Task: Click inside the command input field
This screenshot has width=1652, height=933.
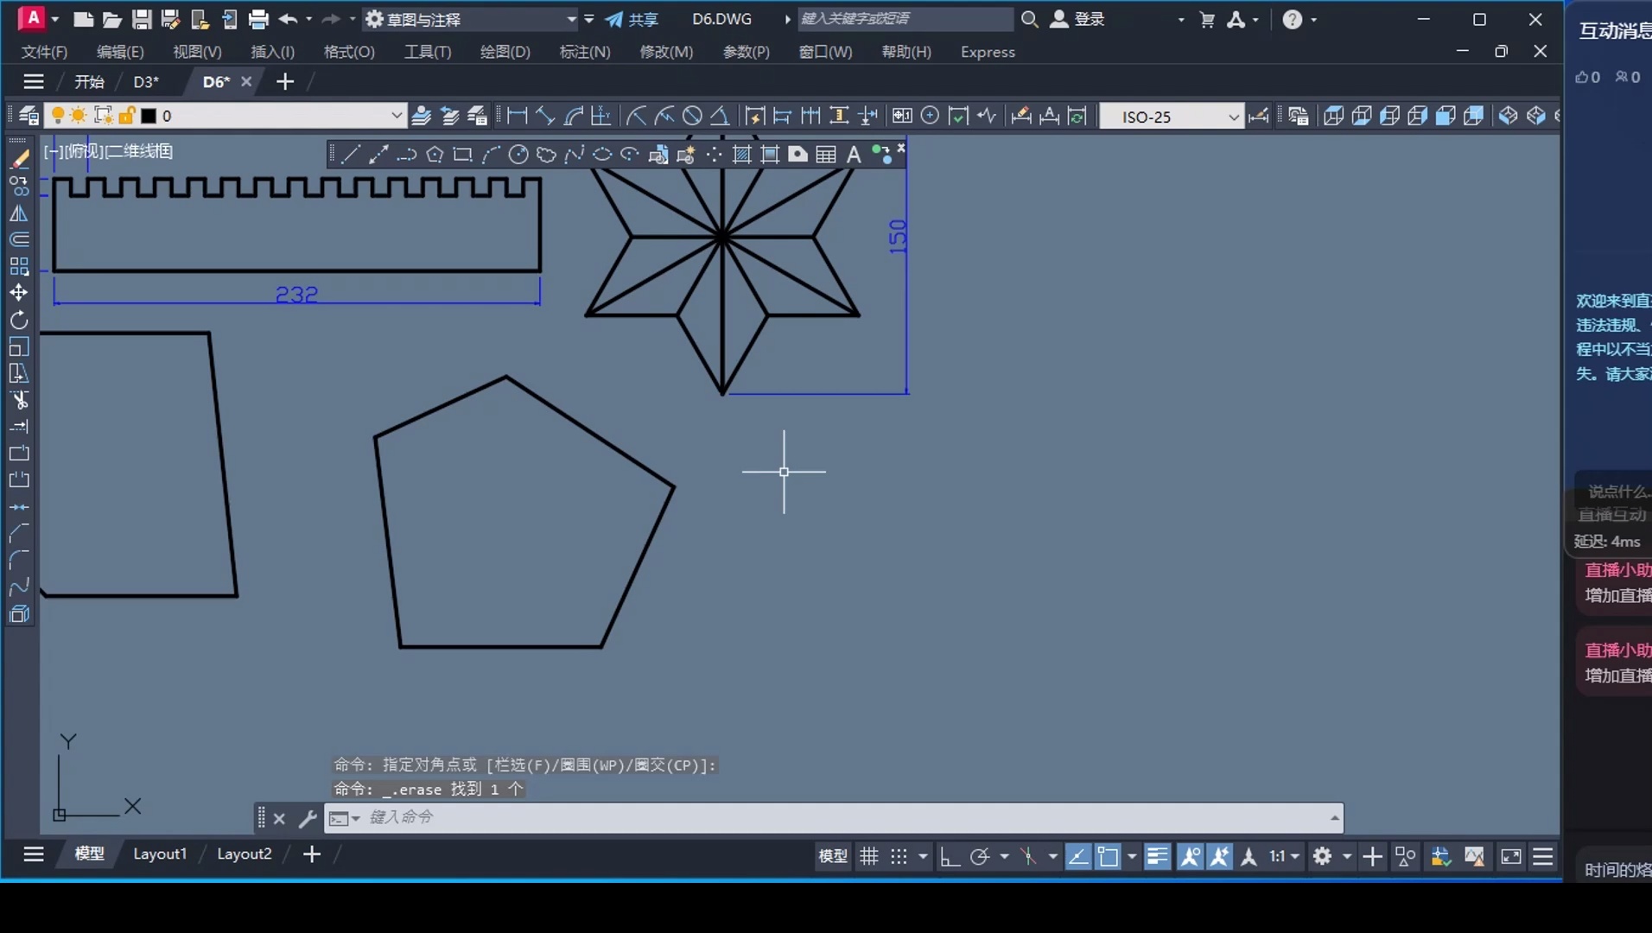Action: [x=605, y=817]
